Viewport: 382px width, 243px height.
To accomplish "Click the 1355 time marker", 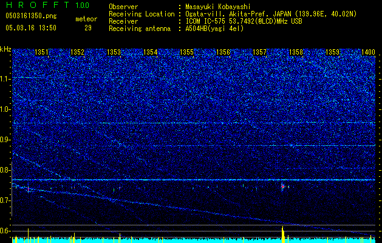I will click(186, 52).
